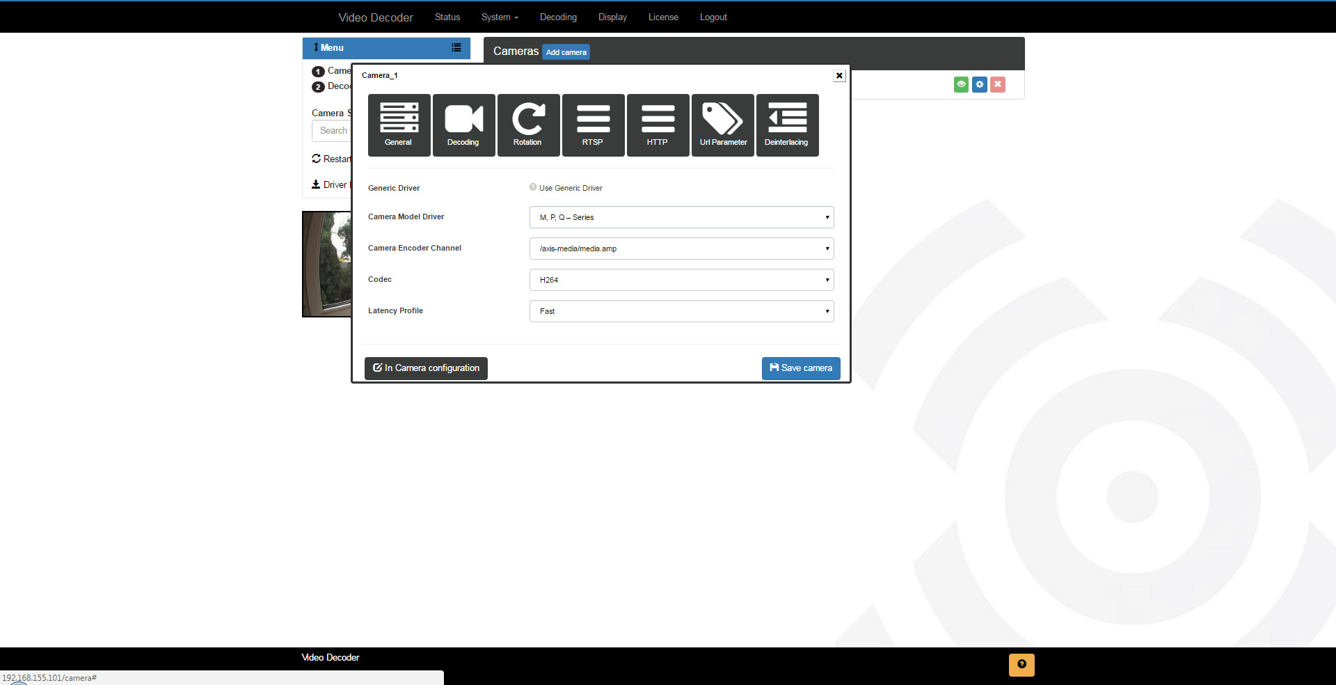1336x685 pixels.
Task: Open the HTTP settings tile
Action: click(658, 125)
